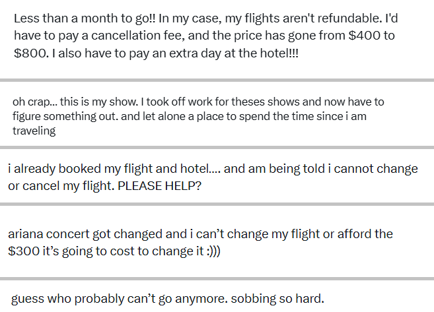Click the ":)))" smiley at end of comment
This screenshot has width=434, height=312.
(x=213, y=251)
